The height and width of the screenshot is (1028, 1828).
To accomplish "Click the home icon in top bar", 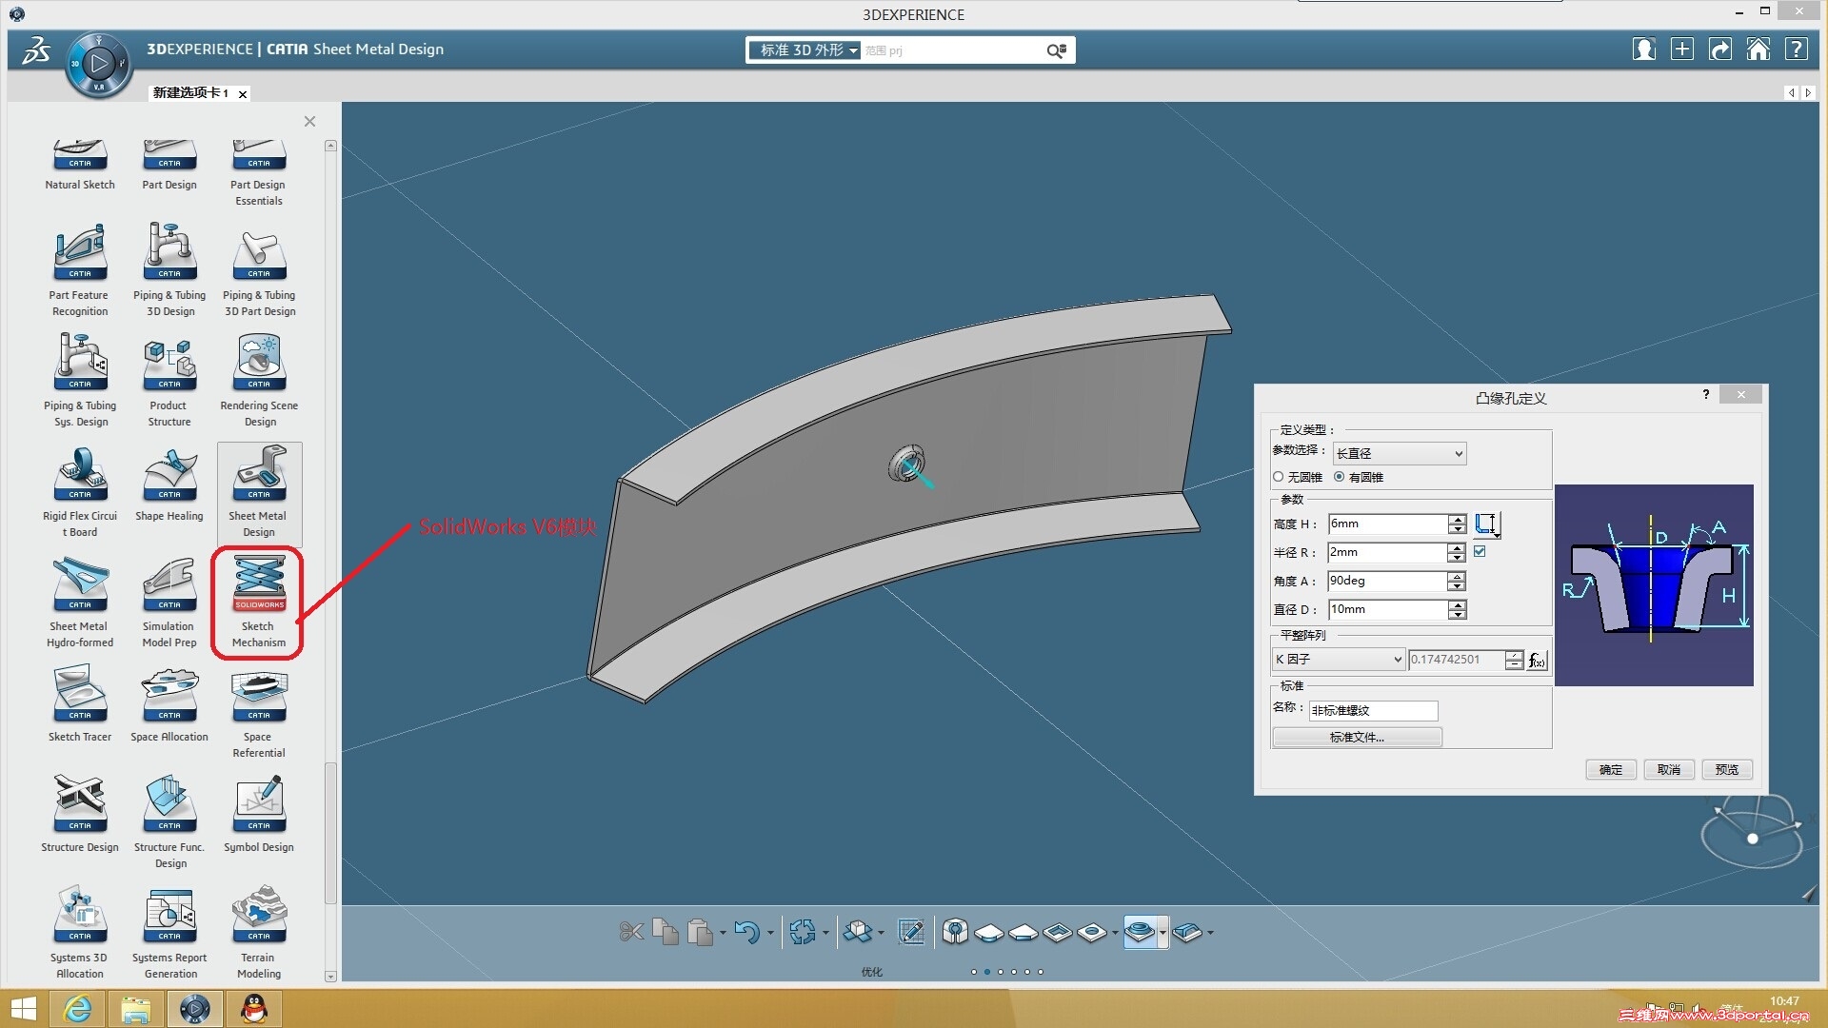I will click(x=1758, y=49).
